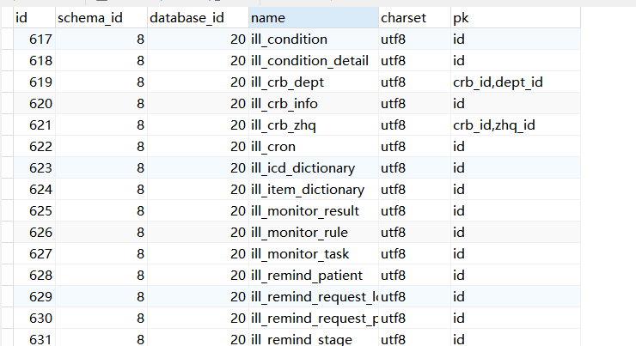The image size is (636, 346).
Task: Select the name cell in row 629
Action: click(x=314, y=297)
